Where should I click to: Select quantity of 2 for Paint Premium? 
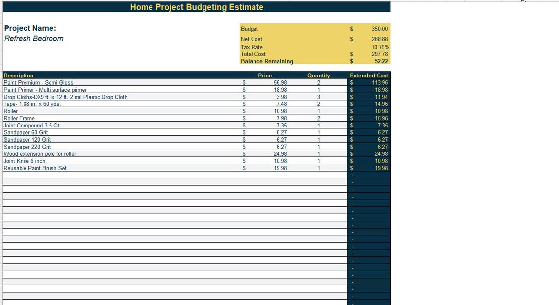318,83
